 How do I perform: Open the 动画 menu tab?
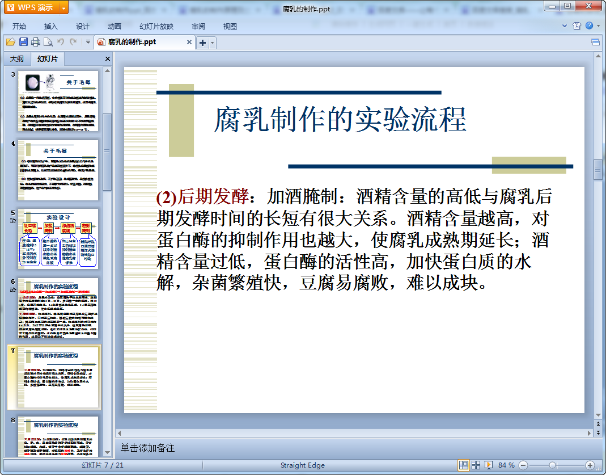pos(115,26)
